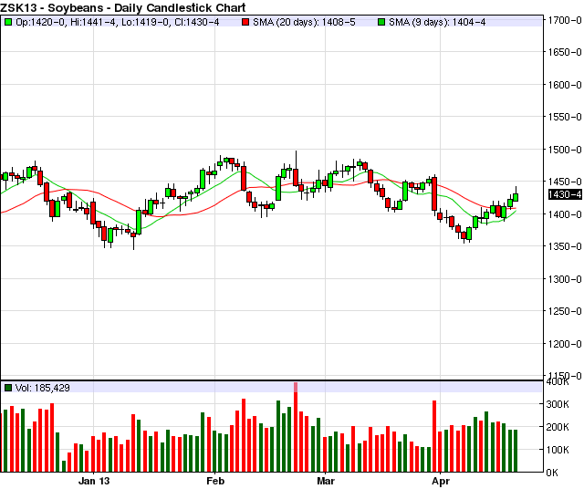Click the red SMA 20 days swatch
Image resolution: width=584 pixels, height=489 pixels.
click(245, 23)
